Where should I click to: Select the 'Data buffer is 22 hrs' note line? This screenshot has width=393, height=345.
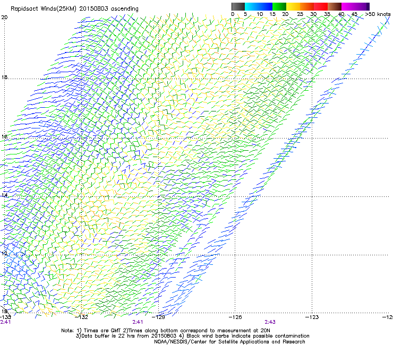pos(192,336)
